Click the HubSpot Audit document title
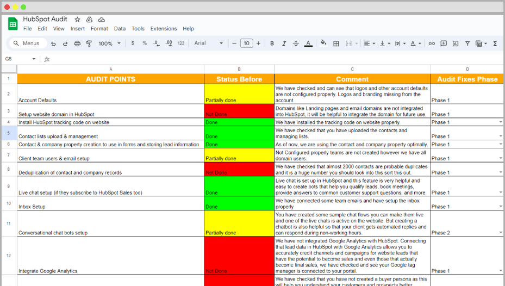The image size is (505, 286). tap(45, 19)
